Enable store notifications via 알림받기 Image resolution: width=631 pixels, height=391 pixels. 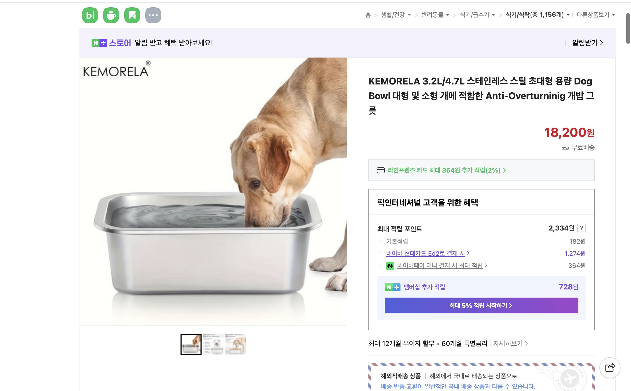[585, 42]
